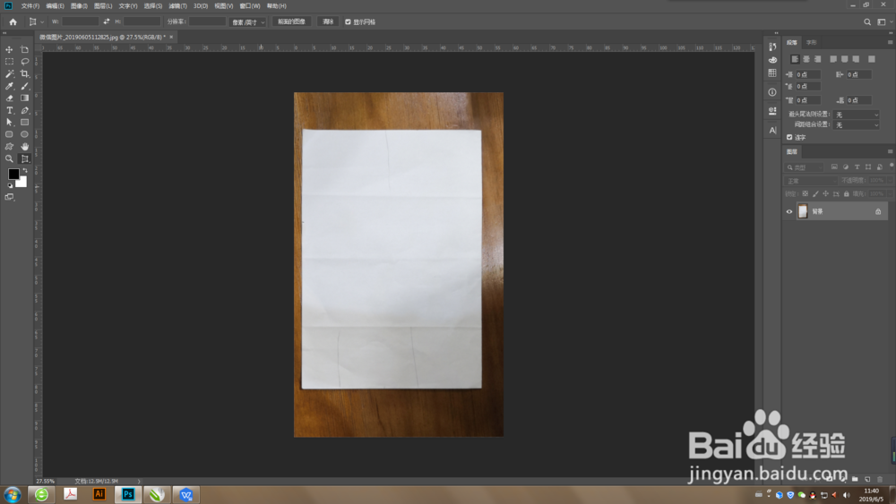Screen dimensions: 896x504
Task: Open the workspace switcher dropdown
Action: tap(884, 21)
